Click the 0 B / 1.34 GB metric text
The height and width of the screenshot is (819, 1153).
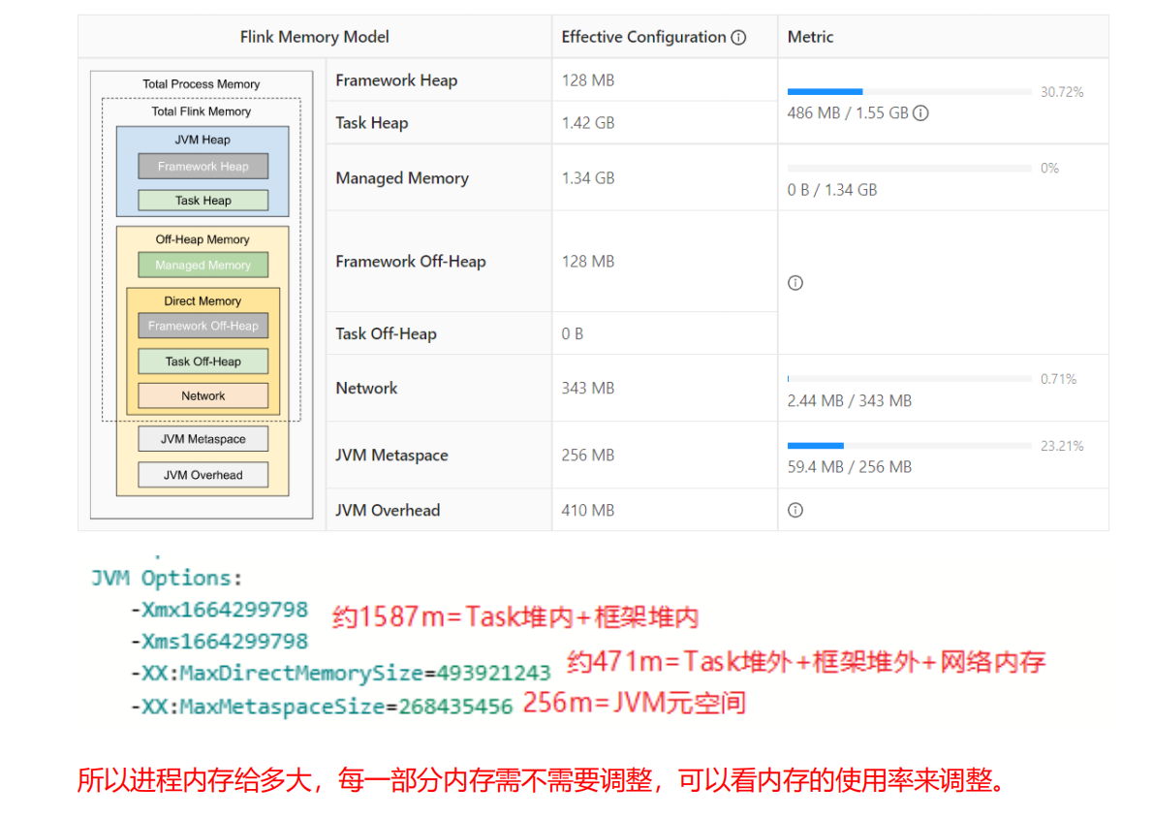click(x=832, y=190)
